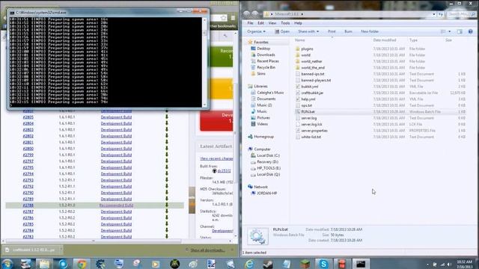The width and height of the screenshot is (479, 269).
Task: Open the world_the_end folder
Action: [313, 68]
